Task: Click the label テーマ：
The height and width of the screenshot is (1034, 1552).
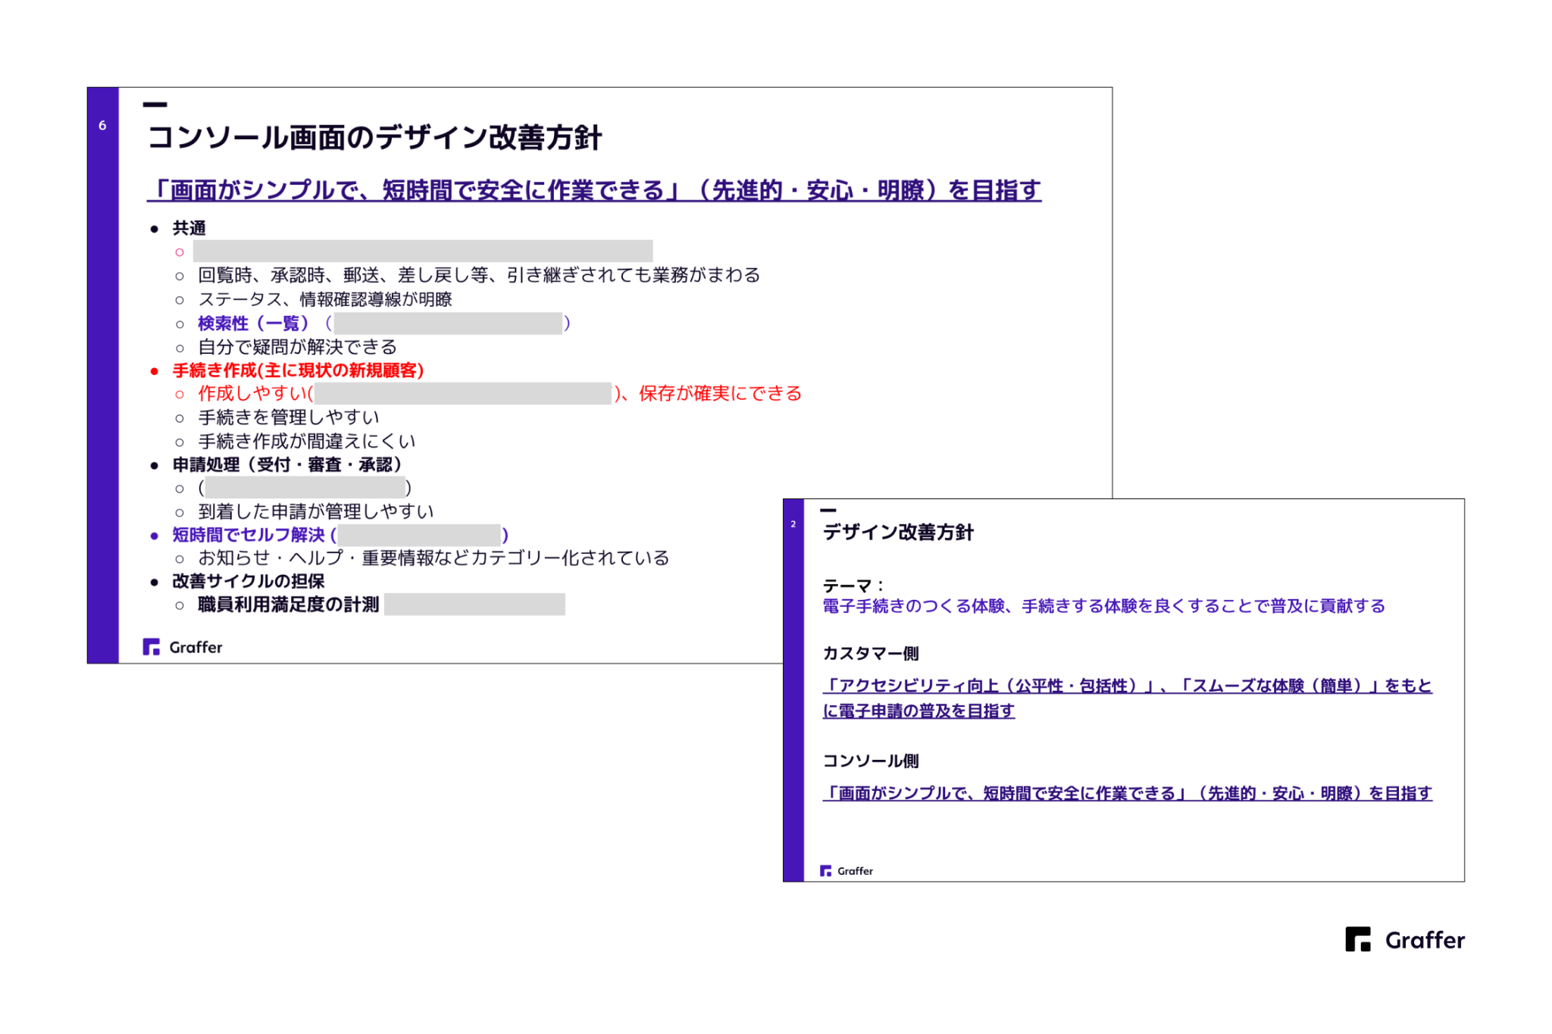Action: (x=853, y=586)
